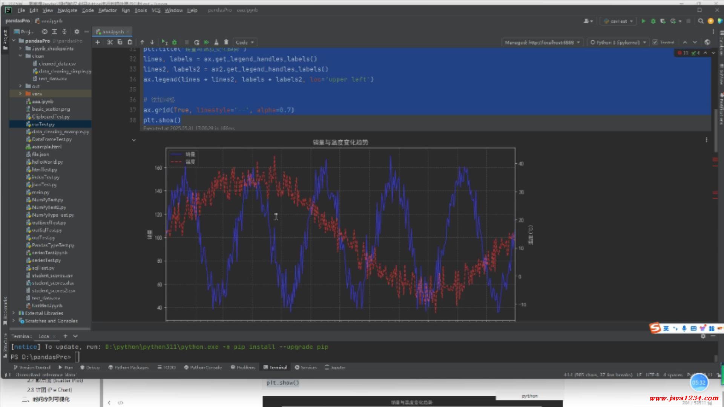The height and width of the screenshot is (407, 724).
Task: Open main.py in project tree
Action: [x=40, y=192]
